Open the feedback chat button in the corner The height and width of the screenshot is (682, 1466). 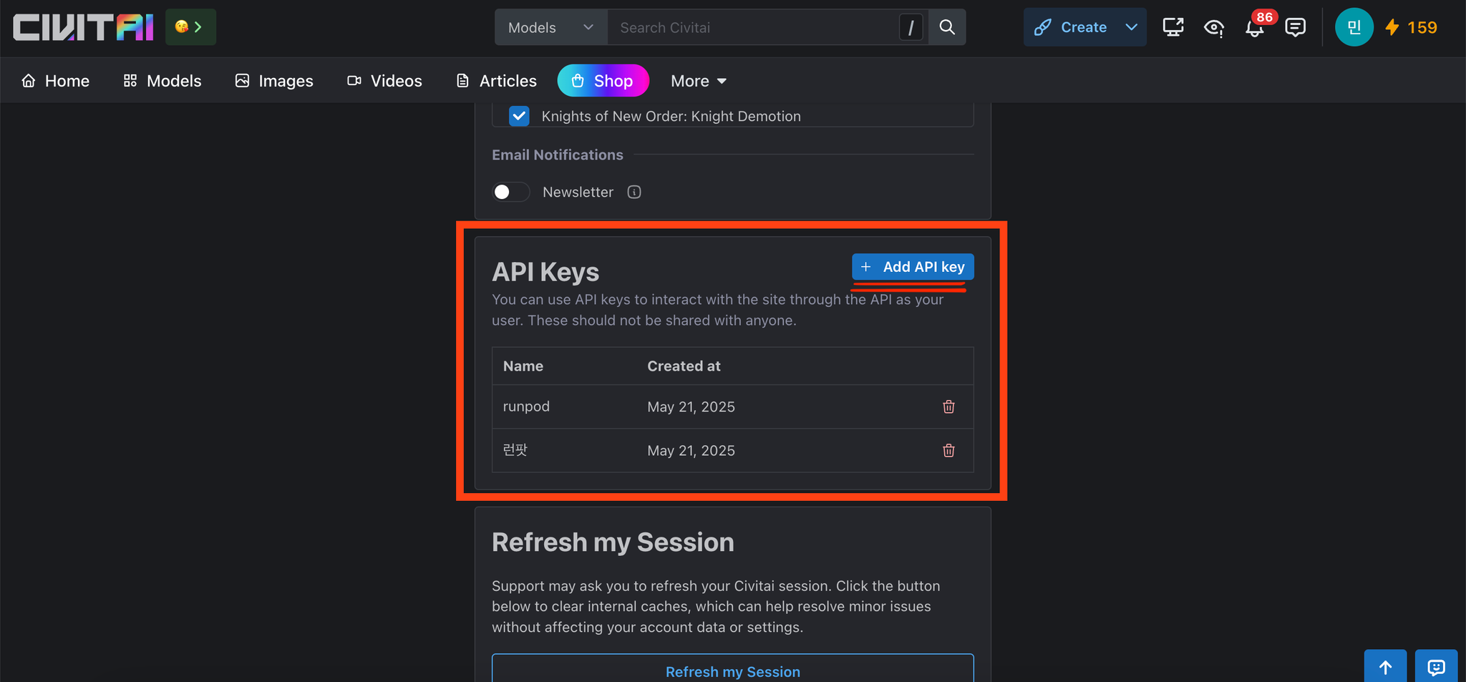tap(1436, 667)
